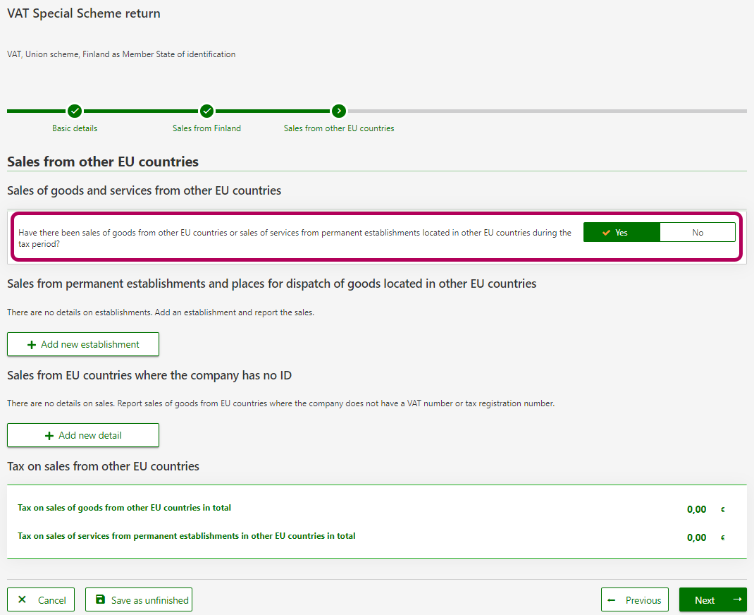The height and width of the screenshot is (615, 754).
Task: Click the Sales from Finland checkmark circle
Action: pos(206,111)
